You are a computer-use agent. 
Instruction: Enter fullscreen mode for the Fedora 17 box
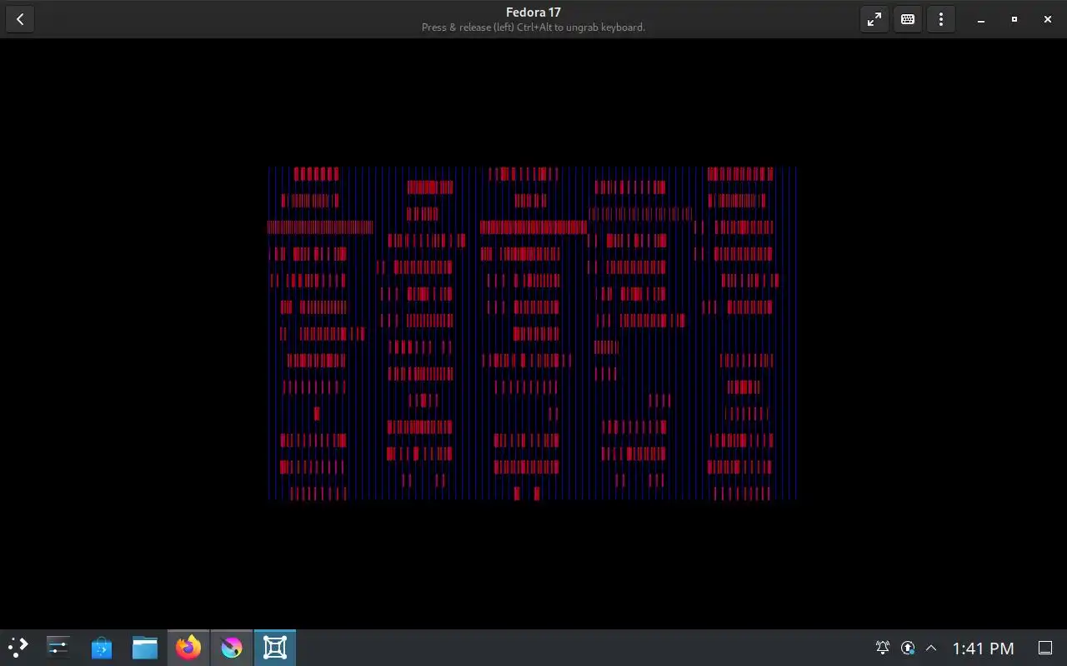coord(874,19)
